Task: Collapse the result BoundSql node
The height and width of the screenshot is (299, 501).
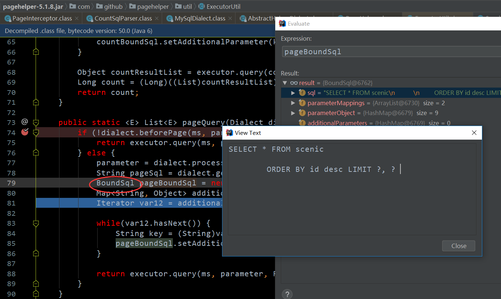Action: click(x=285, y=83)
